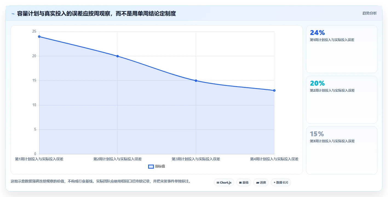Screen dimensions: 388x197
Task: Click the 指标值 legend color box
Action: point(151,166)
